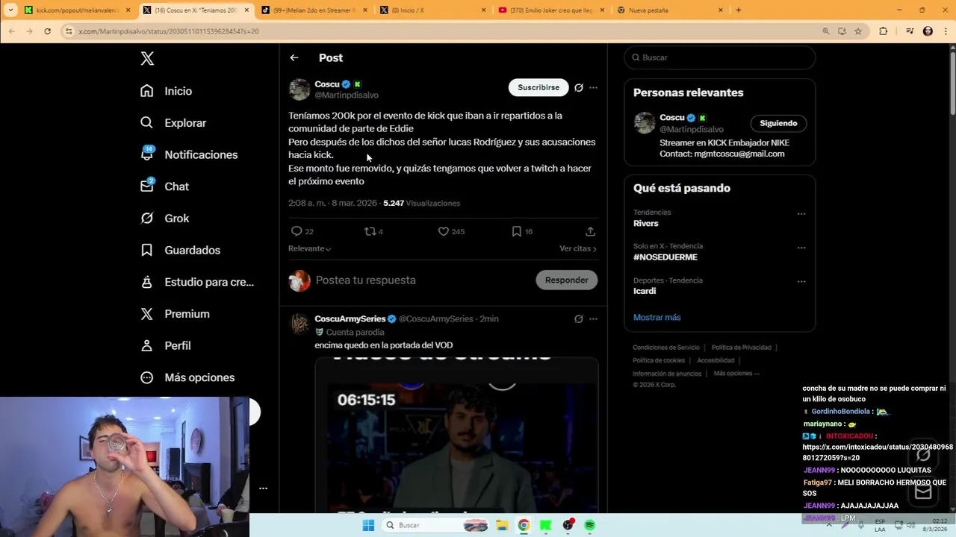This screenshot has width=956, height=537.
Task: Open Icardi trend
Action: [645, 291]
